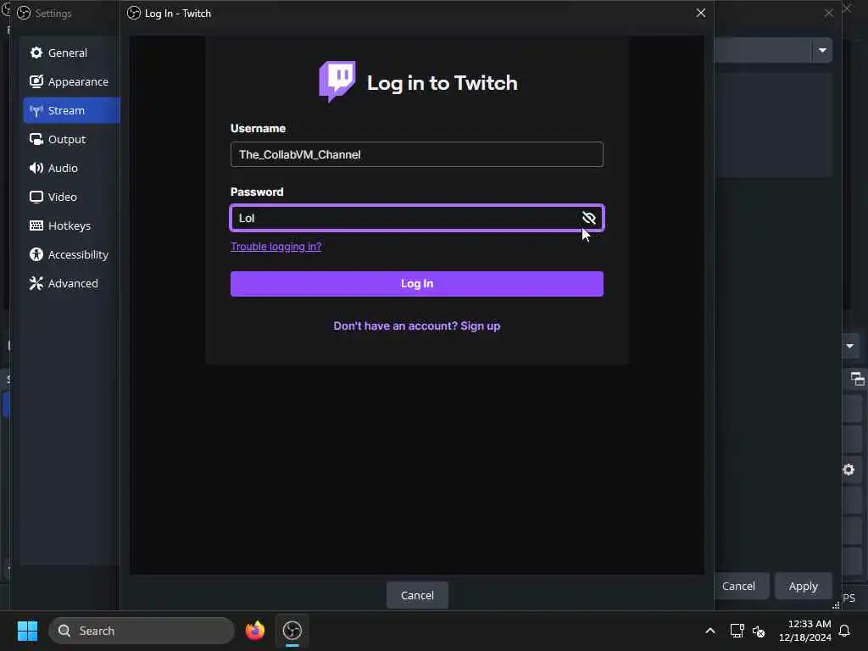Click Apply in the Settings window
The width and height of the screenshot is (868, 651).
click(x=803, y=586)
